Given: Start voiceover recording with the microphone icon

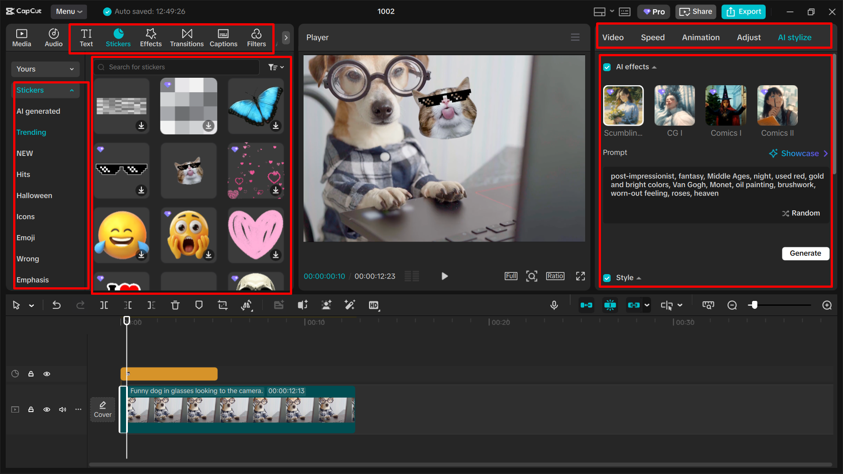Looking at the screenshot, I should [554, 305].
